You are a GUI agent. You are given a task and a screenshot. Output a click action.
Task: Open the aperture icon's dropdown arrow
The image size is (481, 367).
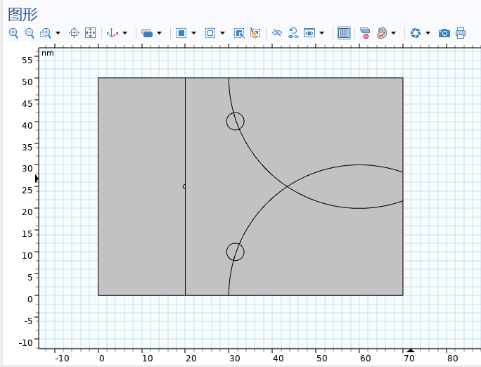pyautogui.click(x=428, y=33)
